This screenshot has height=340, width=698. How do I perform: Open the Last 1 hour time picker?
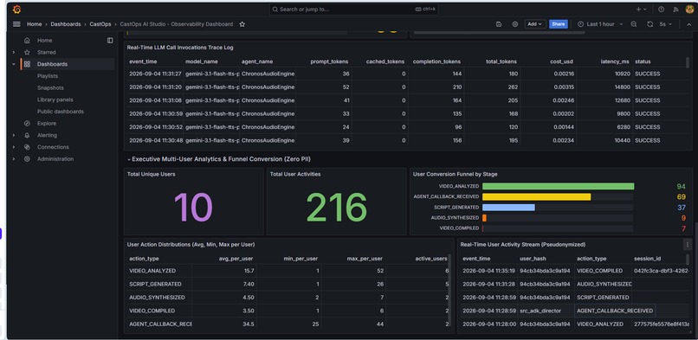pos(600,24)
